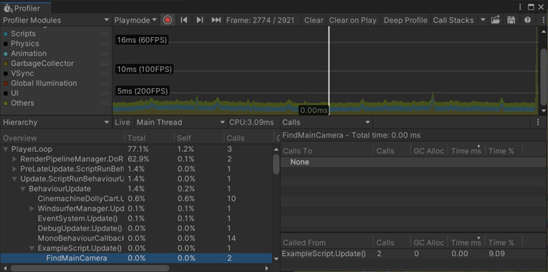548x272 pixels.
Task: Sort Called From by Time %
Action: 503,243
